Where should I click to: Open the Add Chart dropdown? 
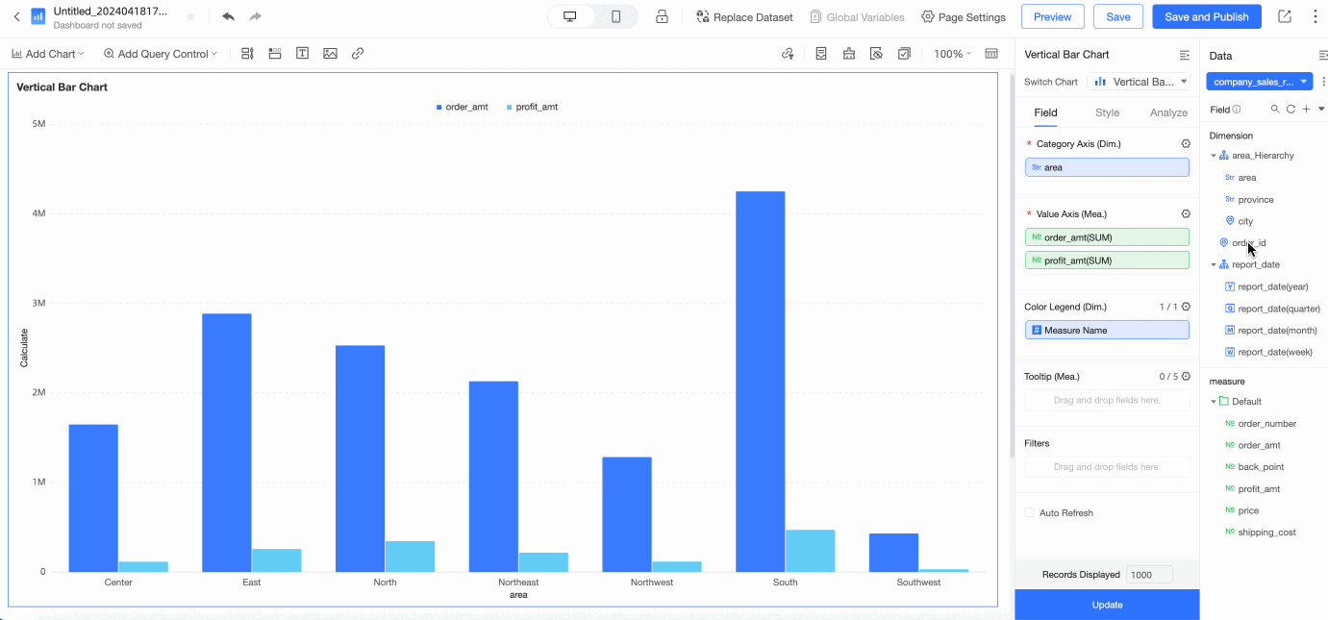[x=48, y=54]
